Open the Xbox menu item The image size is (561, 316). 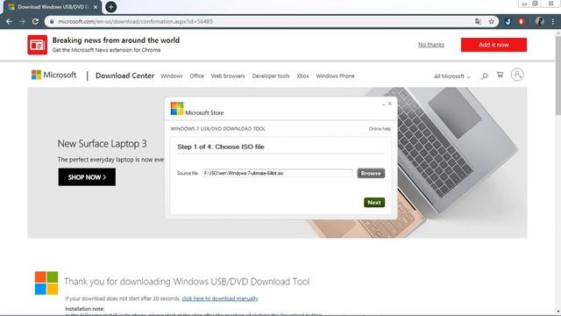coord(302,76)
